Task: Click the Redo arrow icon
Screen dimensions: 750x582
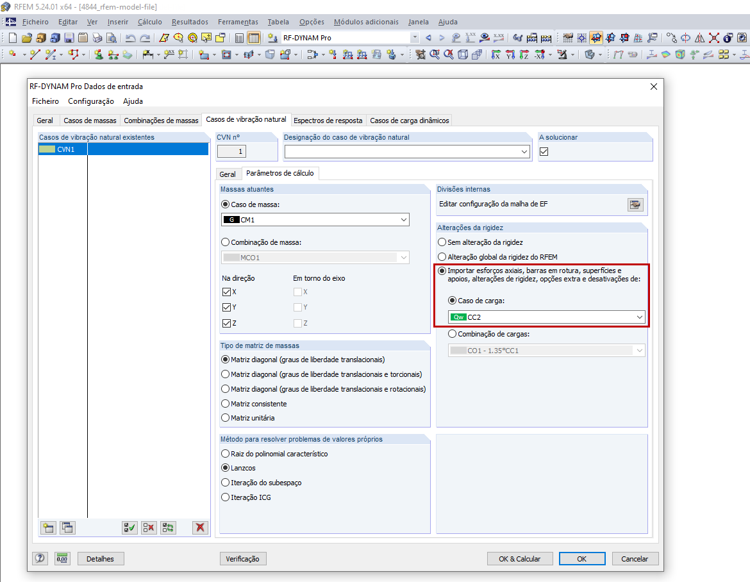Action: (144, 38)
